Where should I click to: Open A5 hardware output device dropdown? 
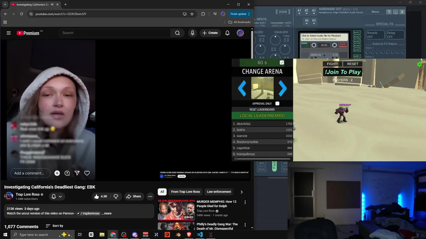[x=314, y=22]
